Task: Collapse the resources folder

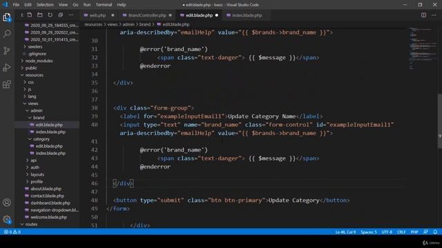Action: 34,75
